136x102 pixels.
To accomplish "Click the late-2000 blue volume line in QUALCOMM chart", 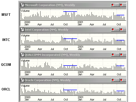I will pyautogui.click(x=70, y=66).
